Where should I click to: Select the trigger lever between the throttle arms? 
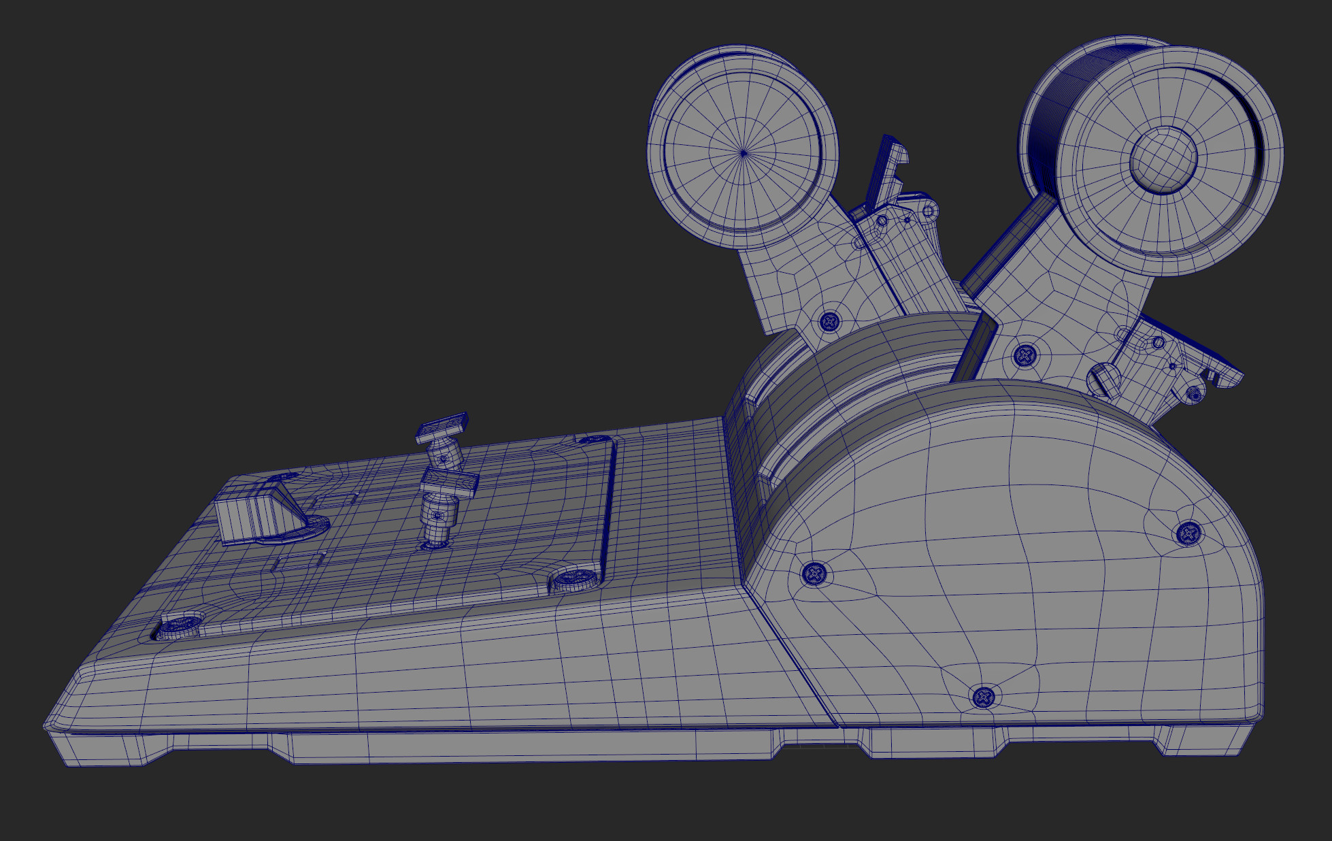point(884,177)
